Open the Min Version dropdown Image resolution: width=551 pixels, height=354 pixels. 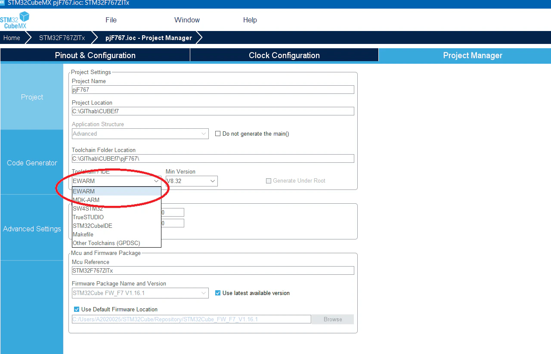point(192,181)
